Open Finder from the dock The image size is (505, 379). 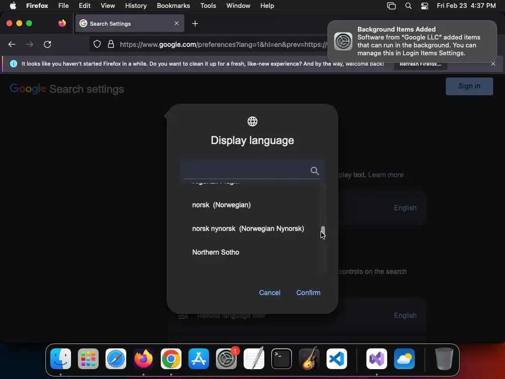[x=61, y=359]
